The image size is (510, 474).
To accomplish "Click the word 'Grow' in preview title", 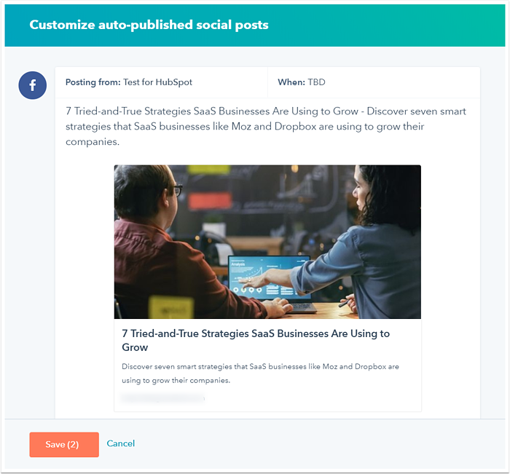I will 135,347.
